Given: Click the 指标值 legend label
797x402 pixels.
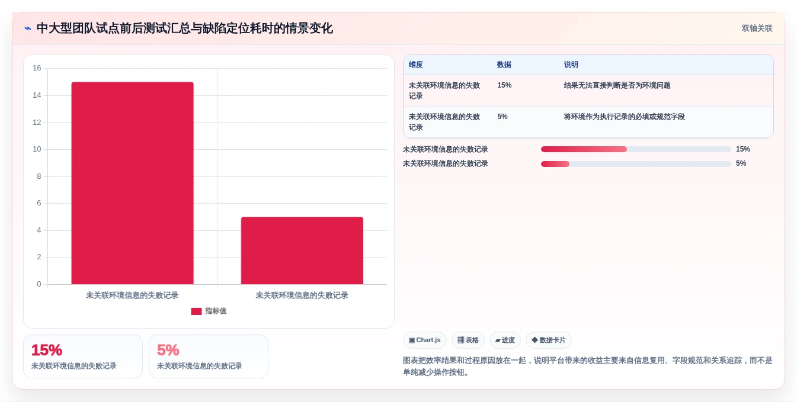Looking at the screenshot, I should (x=216, y=311).
